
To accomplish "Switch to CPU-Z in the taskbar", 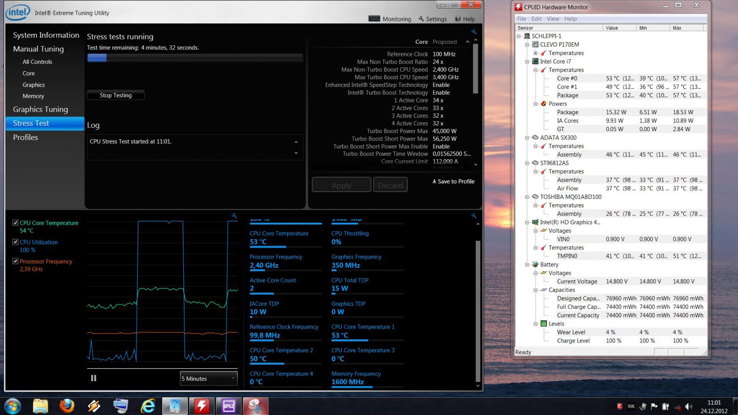I will [x=229, y=406].
